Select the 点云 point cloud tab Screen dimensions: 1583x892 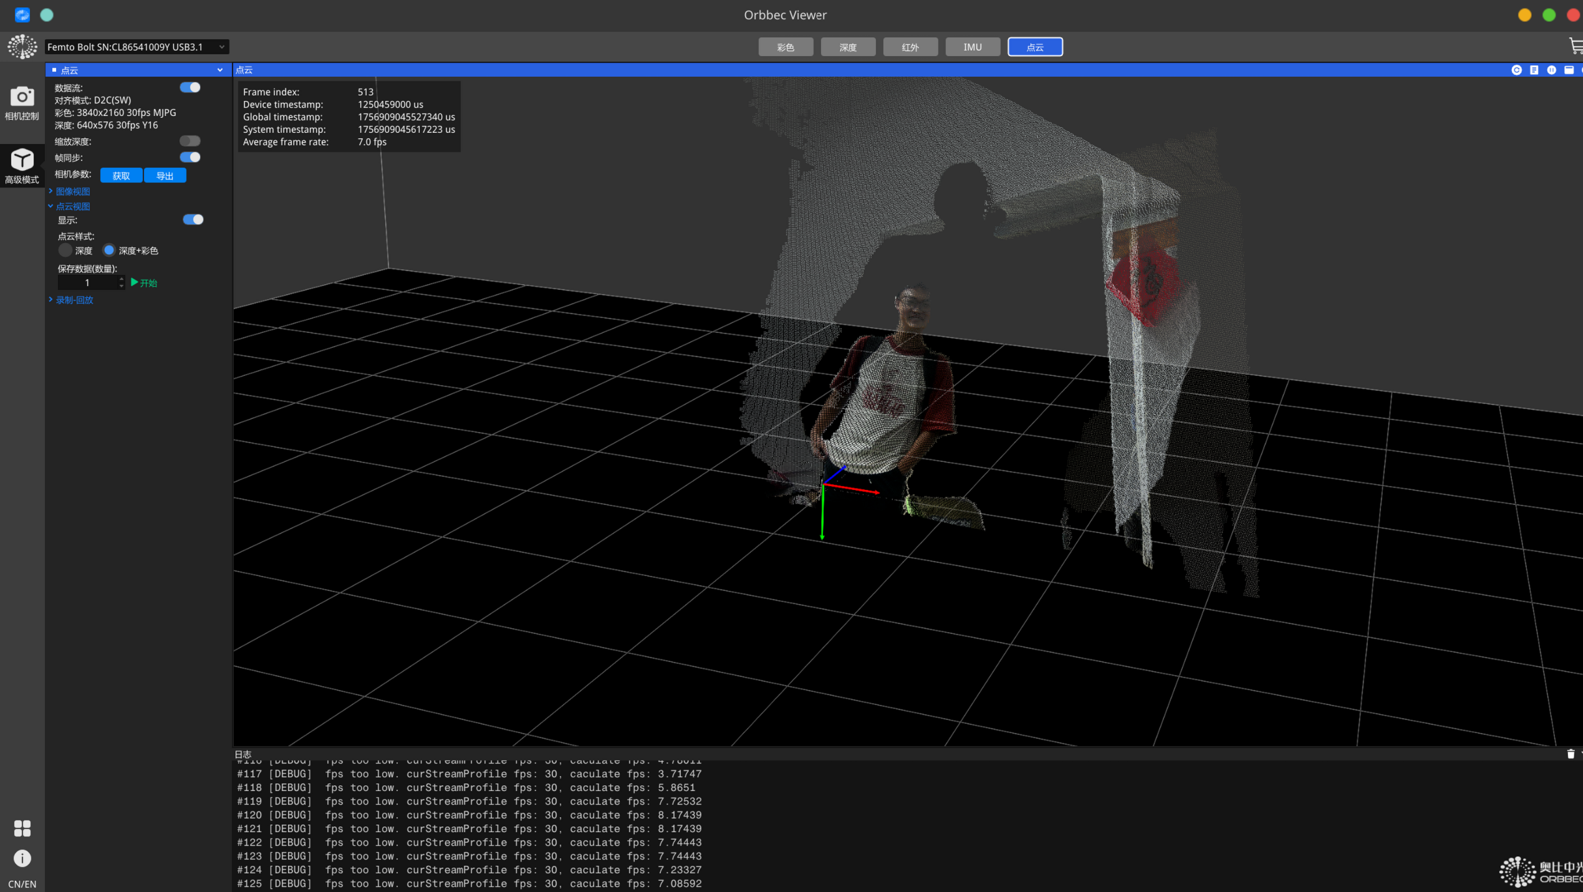click(1035, 47)
